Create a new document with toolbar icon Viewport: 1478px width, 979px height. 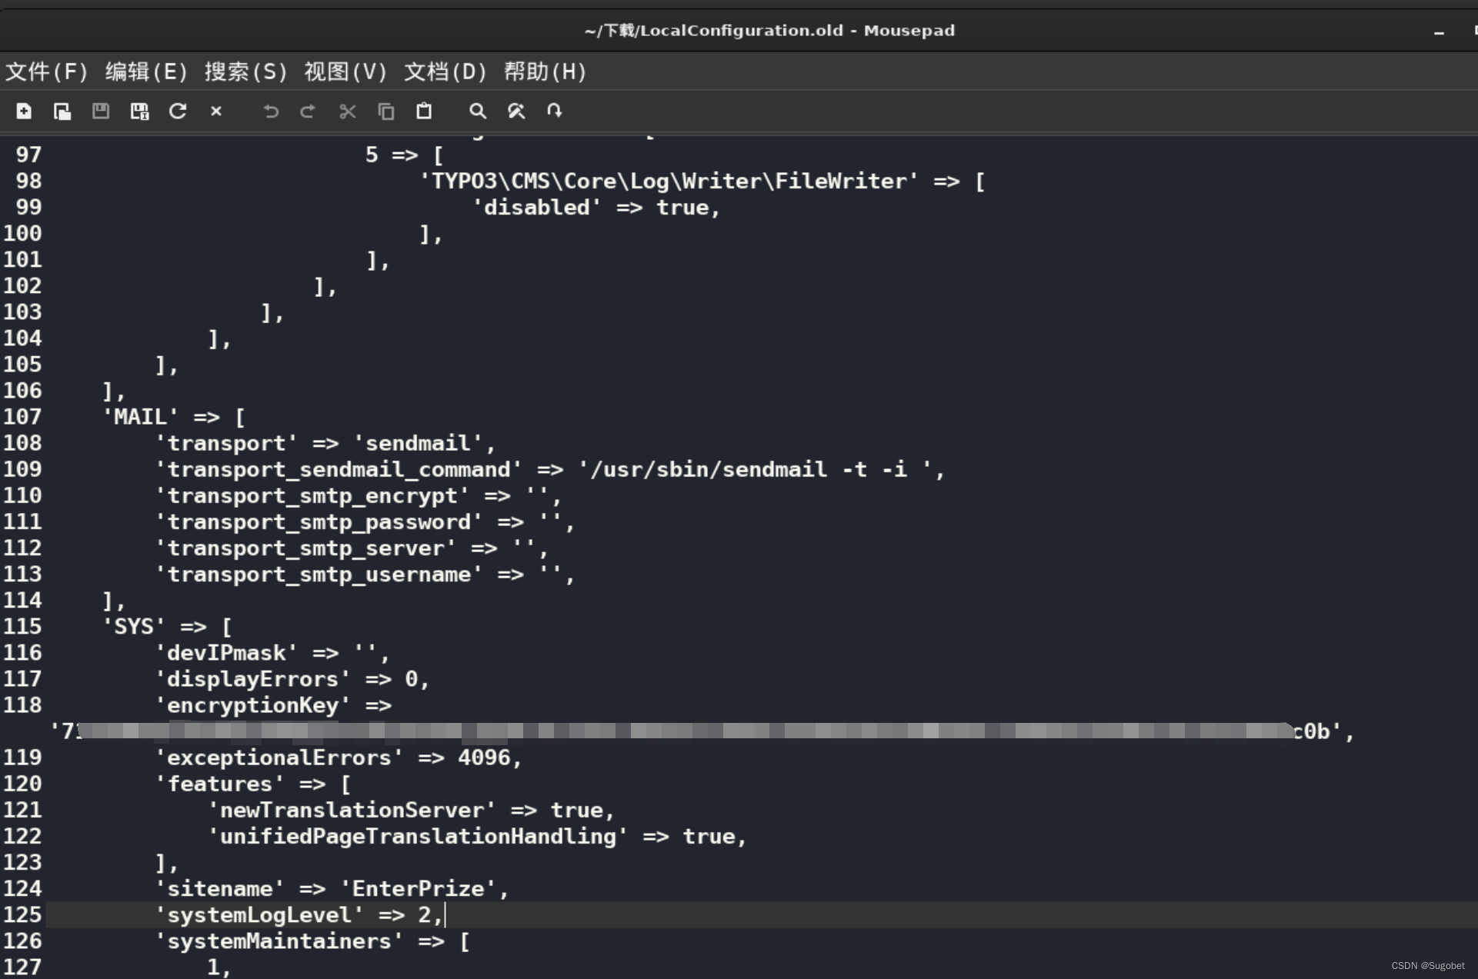point(24,112)
